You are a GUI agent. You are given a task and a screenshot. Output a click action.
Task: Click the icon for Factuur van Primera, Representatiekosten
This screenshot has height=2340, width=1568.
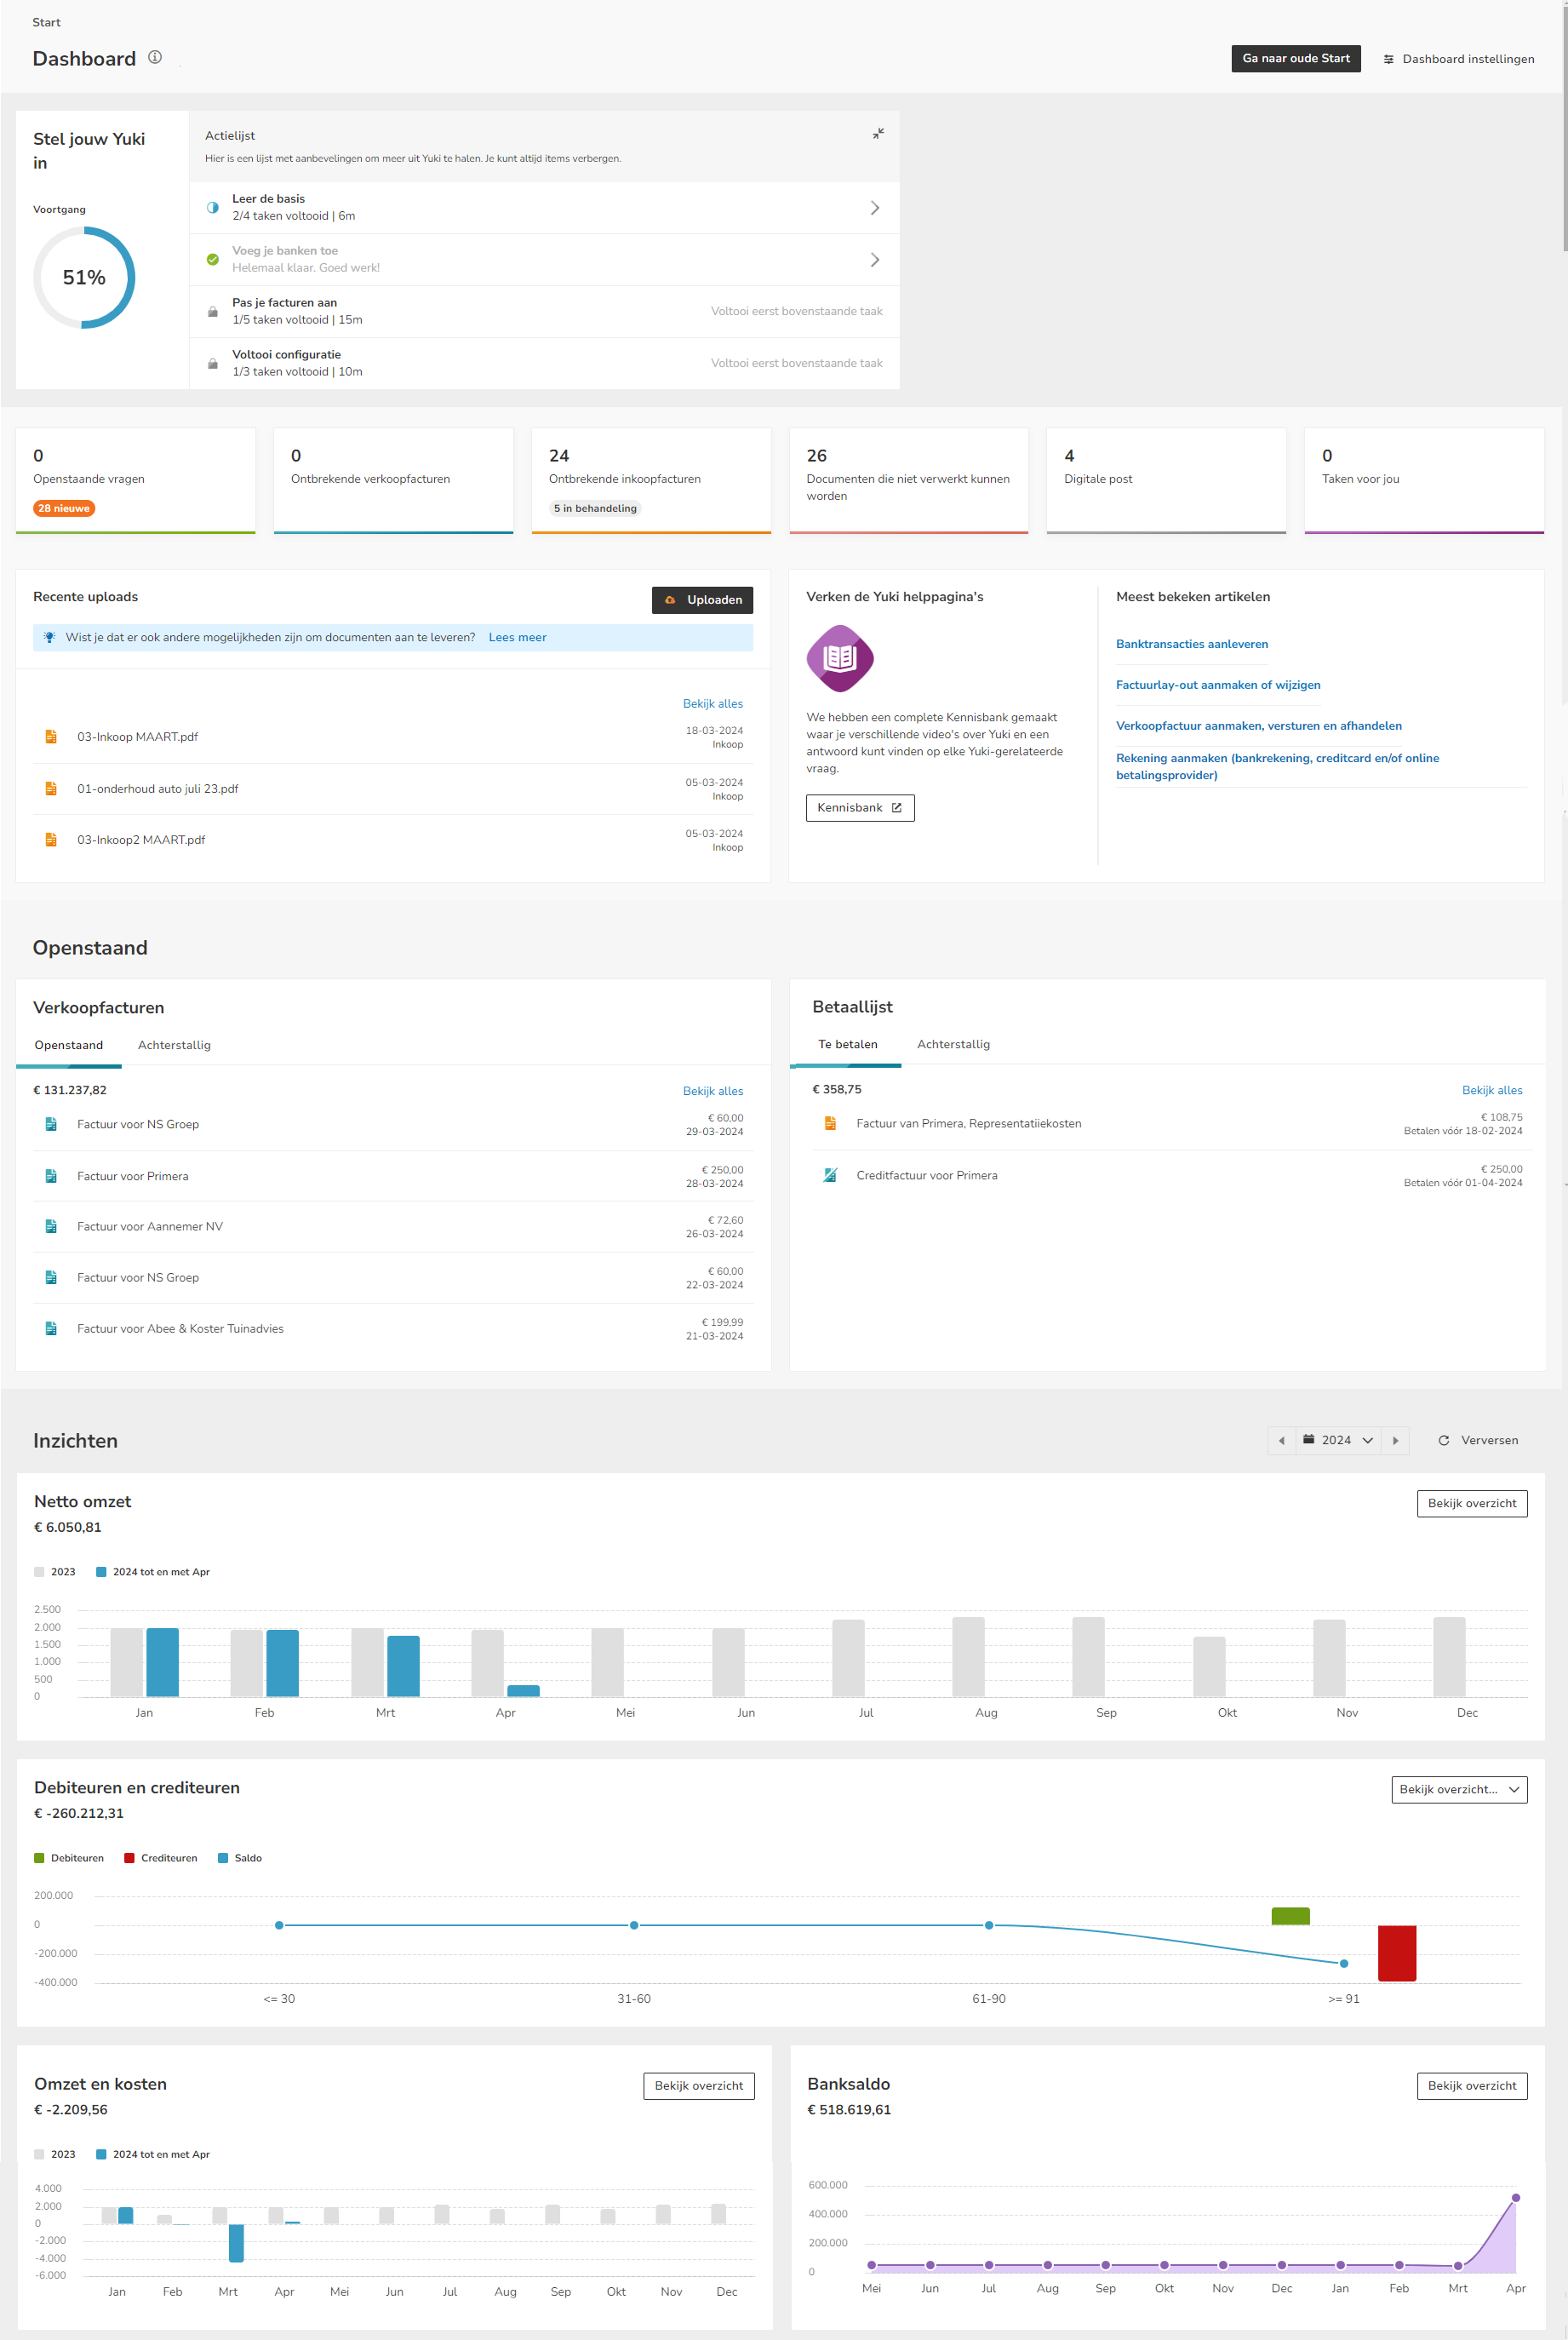pyautogui.click(x=830, y=1123)
